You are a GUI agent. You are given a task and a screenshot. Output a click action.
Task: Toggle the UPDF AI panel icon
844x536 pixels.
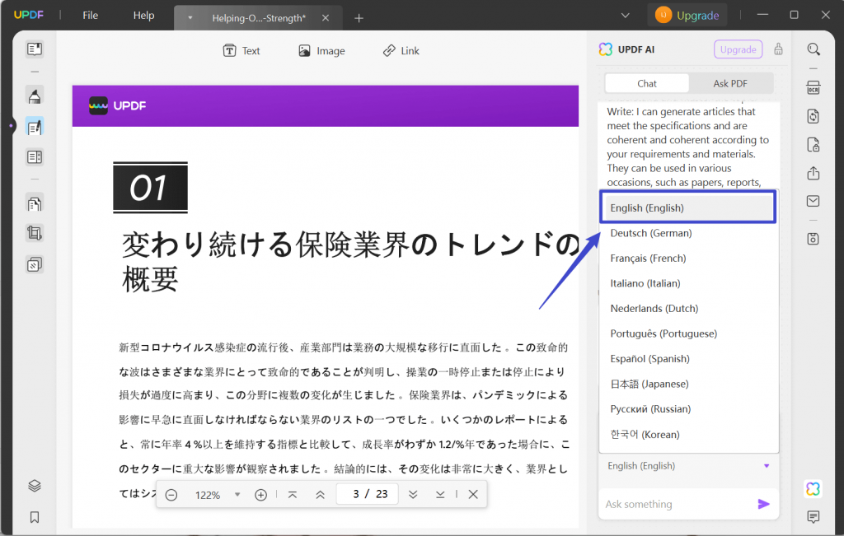pyautogui.click(x=814, y=489)
